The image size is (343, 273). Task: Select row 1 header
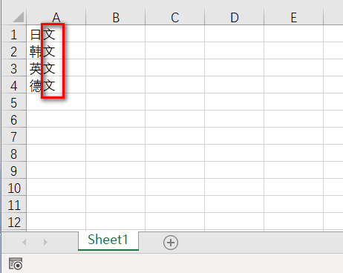tap(14, 34)
